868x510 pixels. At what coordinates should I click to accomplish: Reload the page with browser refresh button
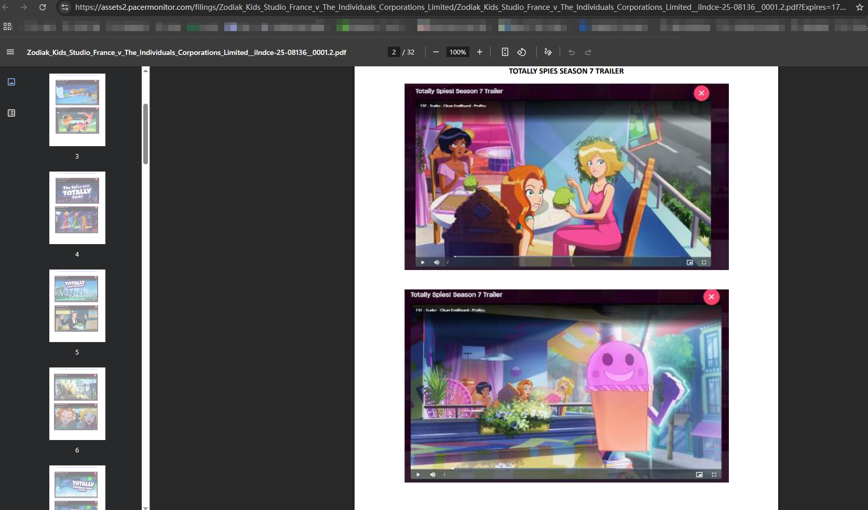pos(43,7)
